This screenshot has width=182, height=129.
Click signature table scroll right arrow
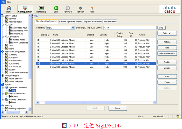click(155, 102)
